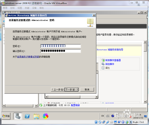Click the VirtualBox network adapters status icon

click(104, 122)
